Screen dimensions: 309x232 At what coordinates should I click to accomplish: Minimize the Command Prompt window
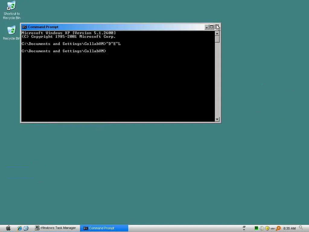(x=206, y=27)
